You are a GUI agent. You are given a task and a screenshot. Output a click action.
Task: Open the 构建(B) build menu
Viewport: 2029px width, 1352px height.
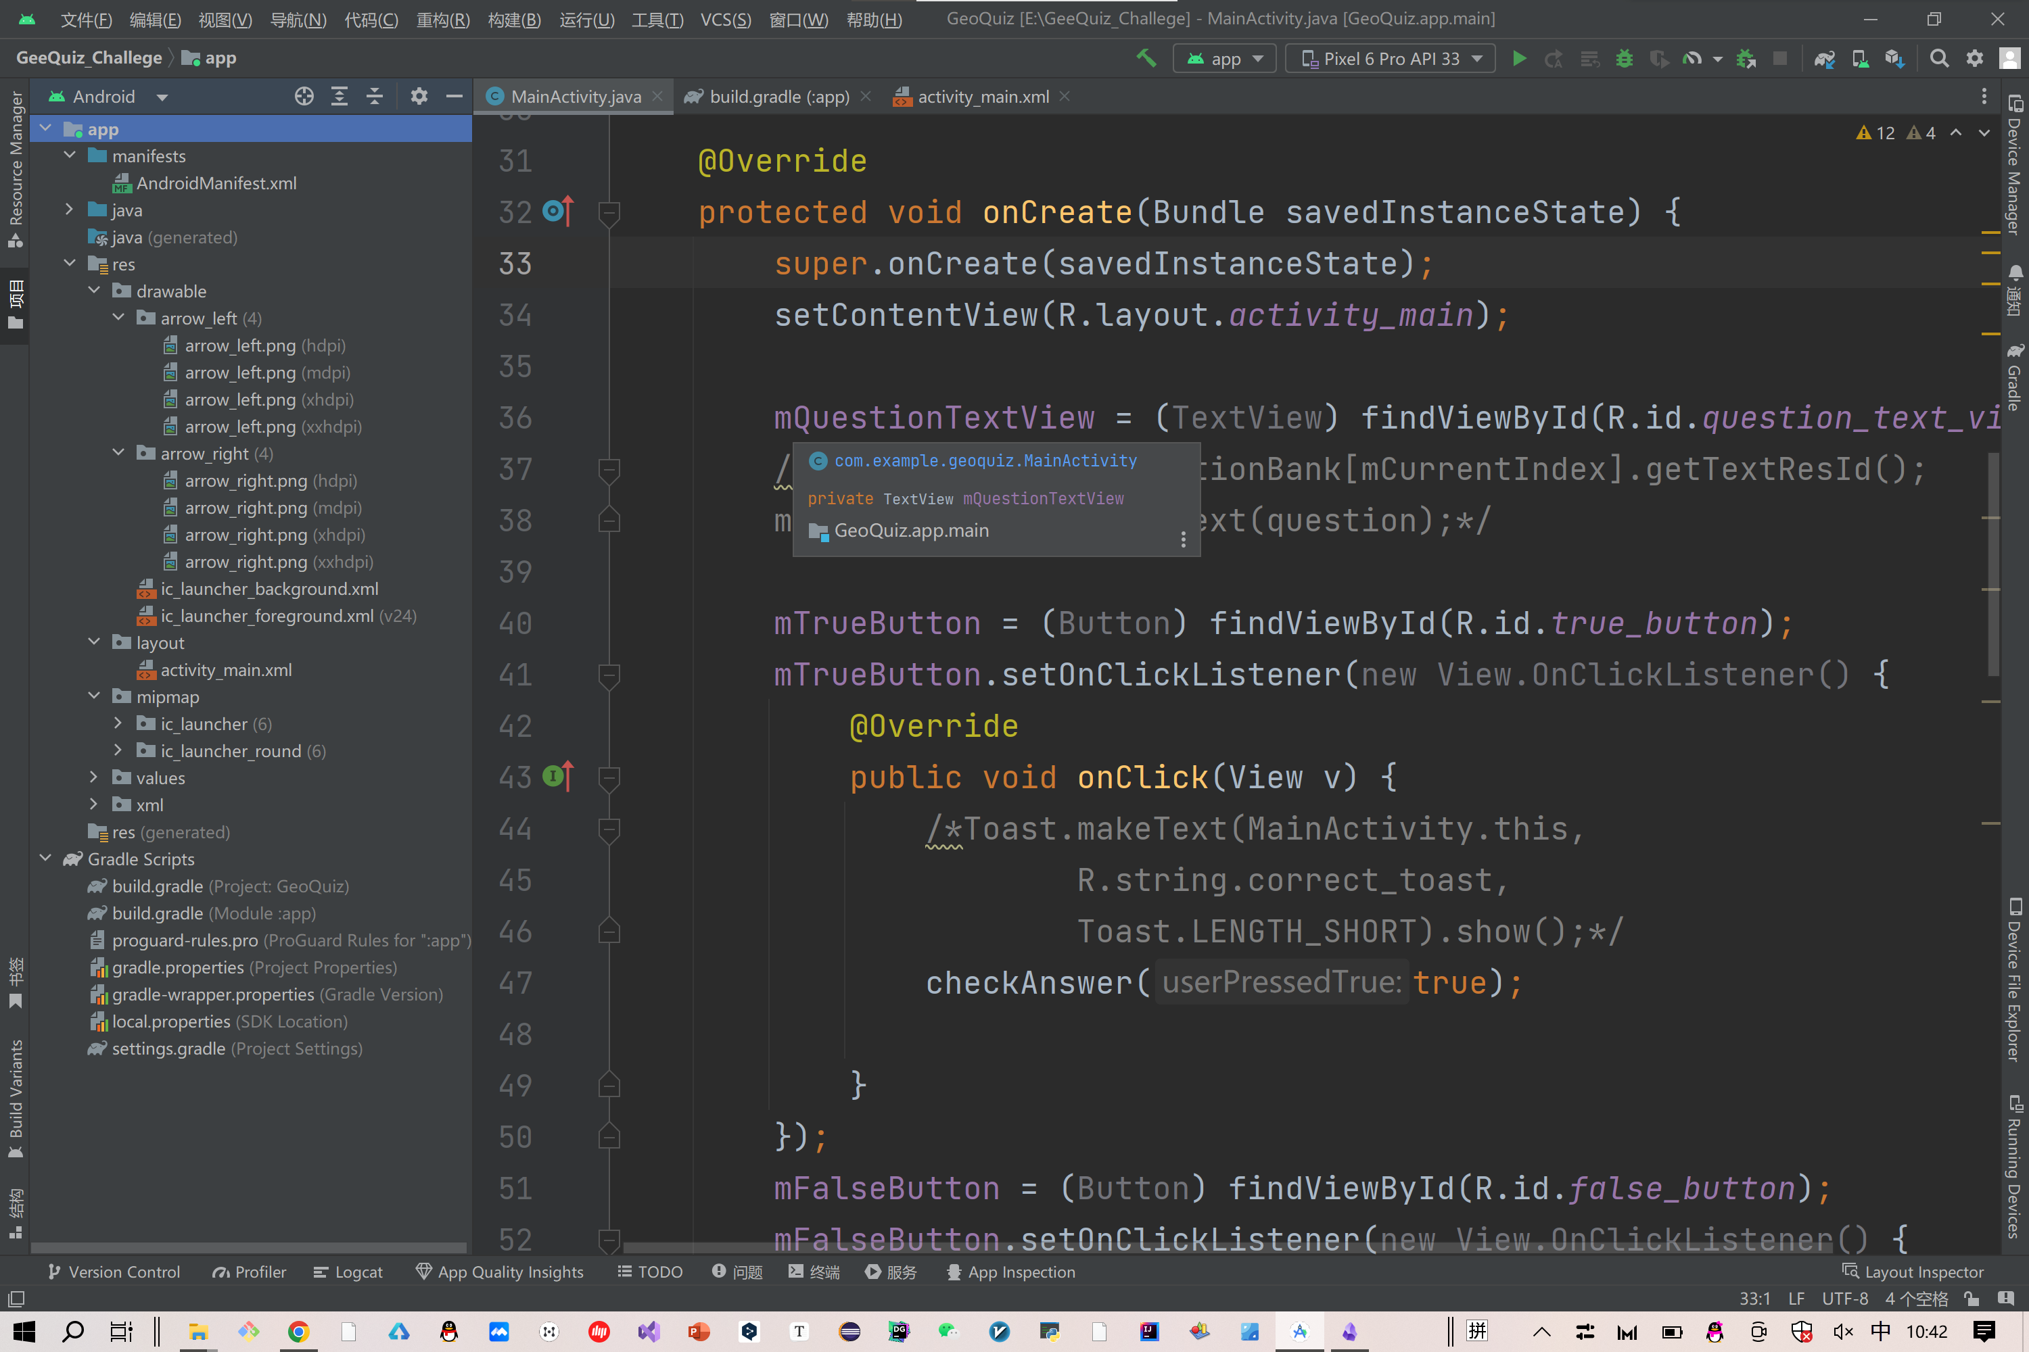(514, 19)
